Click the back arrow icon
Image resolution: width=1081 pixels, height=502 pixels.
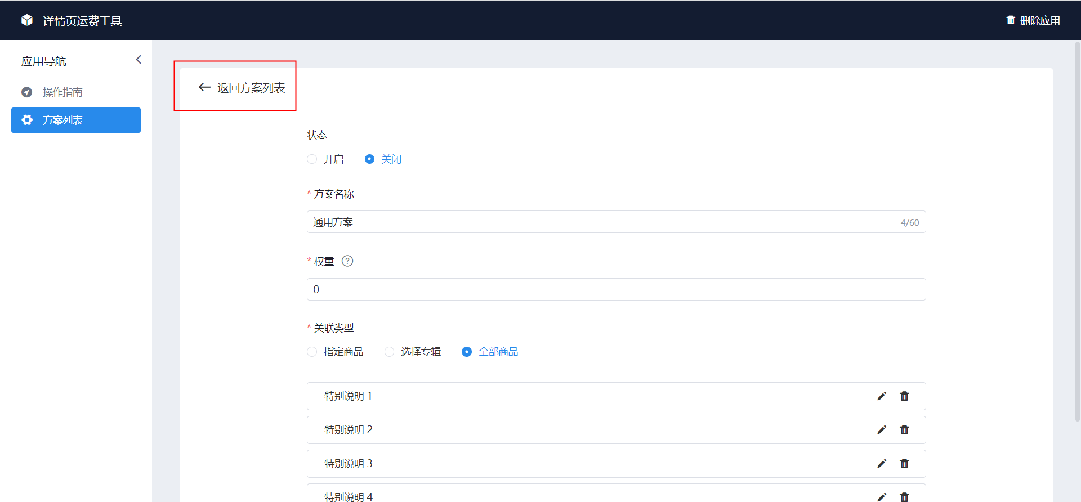[x=204, y=87]
